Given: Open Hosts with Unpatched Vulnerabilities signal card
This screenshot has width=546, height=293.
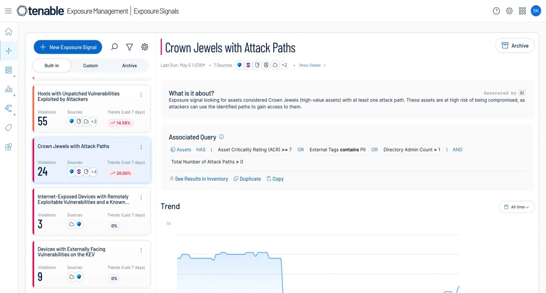Looking at the screenshot, I should pos(92,109).
